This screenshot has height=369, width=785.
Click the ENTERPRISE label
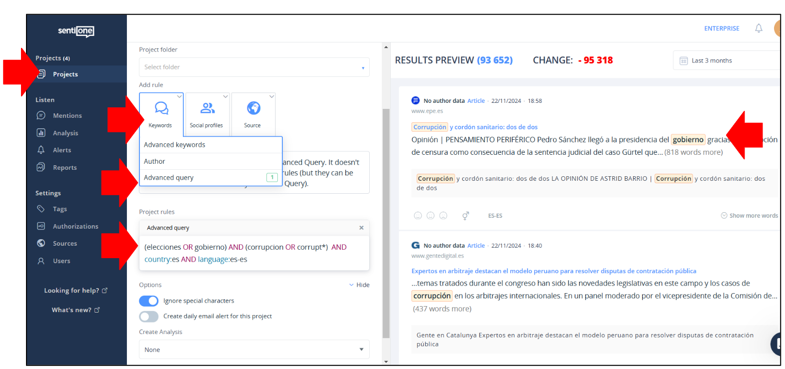722,29
